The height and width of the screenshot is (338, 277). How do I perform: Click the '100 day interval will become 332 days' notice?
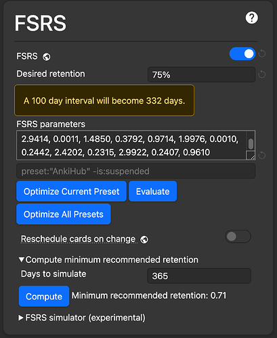(104, 101)
